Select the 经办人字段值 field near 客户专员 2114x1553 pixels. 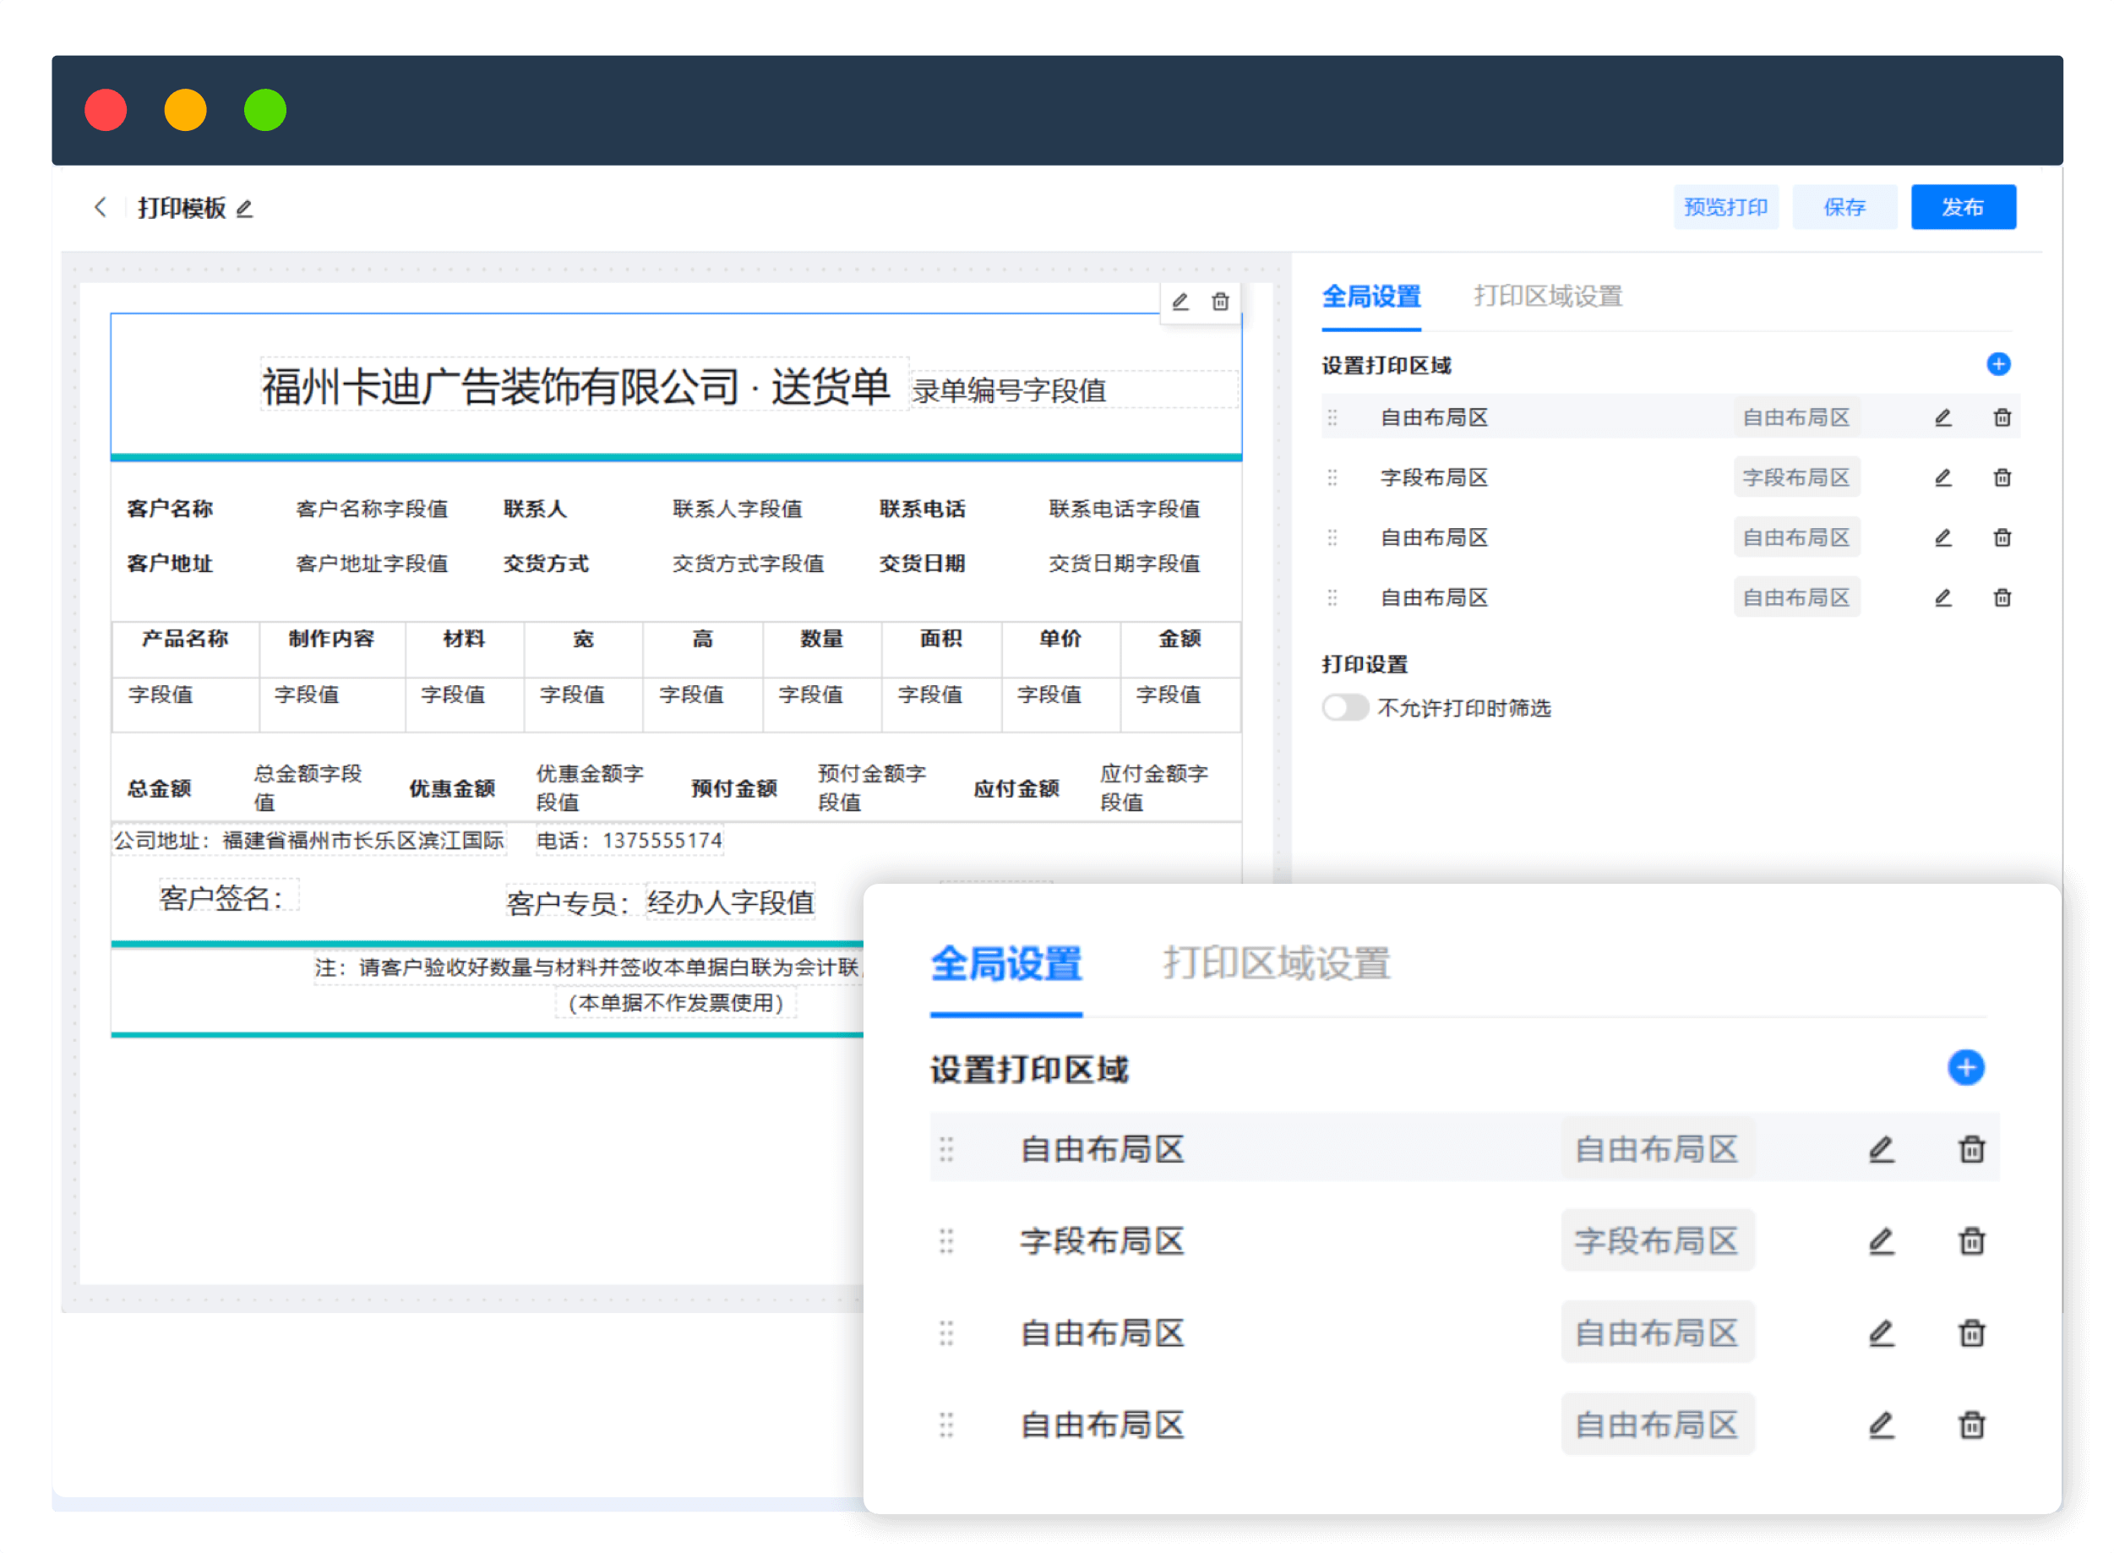coord(730,902)
